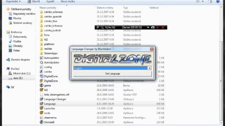Select Language Changer shortcut icon

41,99
